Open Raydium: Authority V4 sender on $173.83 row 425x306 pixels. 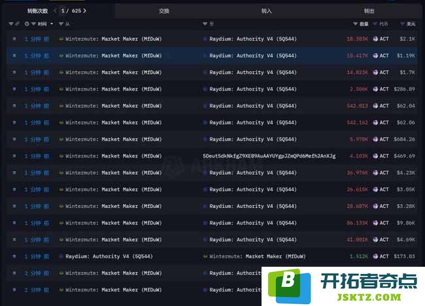tap(109, 256)
